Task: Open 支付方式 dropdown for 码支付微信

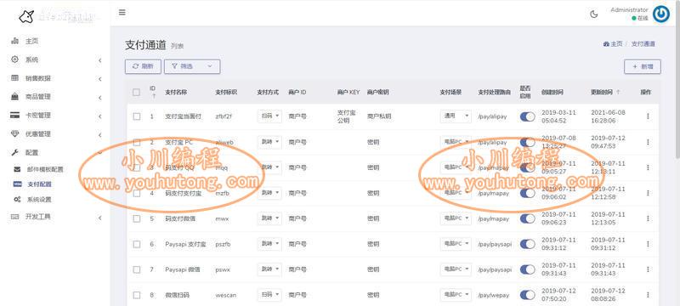Action: pyautogui.click(x=269, y=218)
